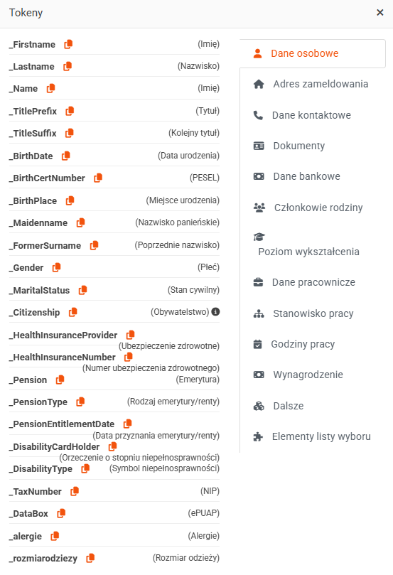The width and height of the screenshot is (393, 575).
Task: Copy the _HealthInsuranceProvider token
Action: (131, 335)
